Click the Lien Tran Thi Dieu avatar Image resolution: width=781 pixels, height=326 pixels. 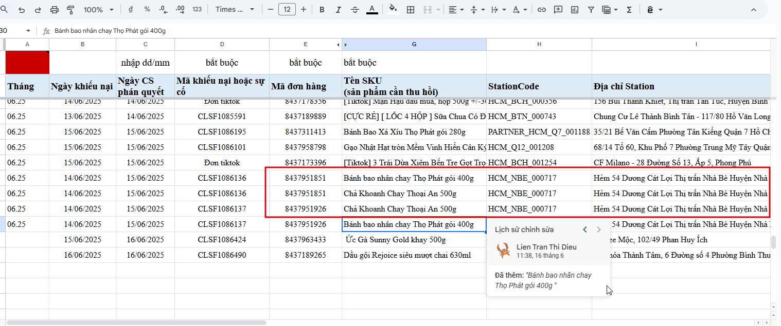pos(503,251)
